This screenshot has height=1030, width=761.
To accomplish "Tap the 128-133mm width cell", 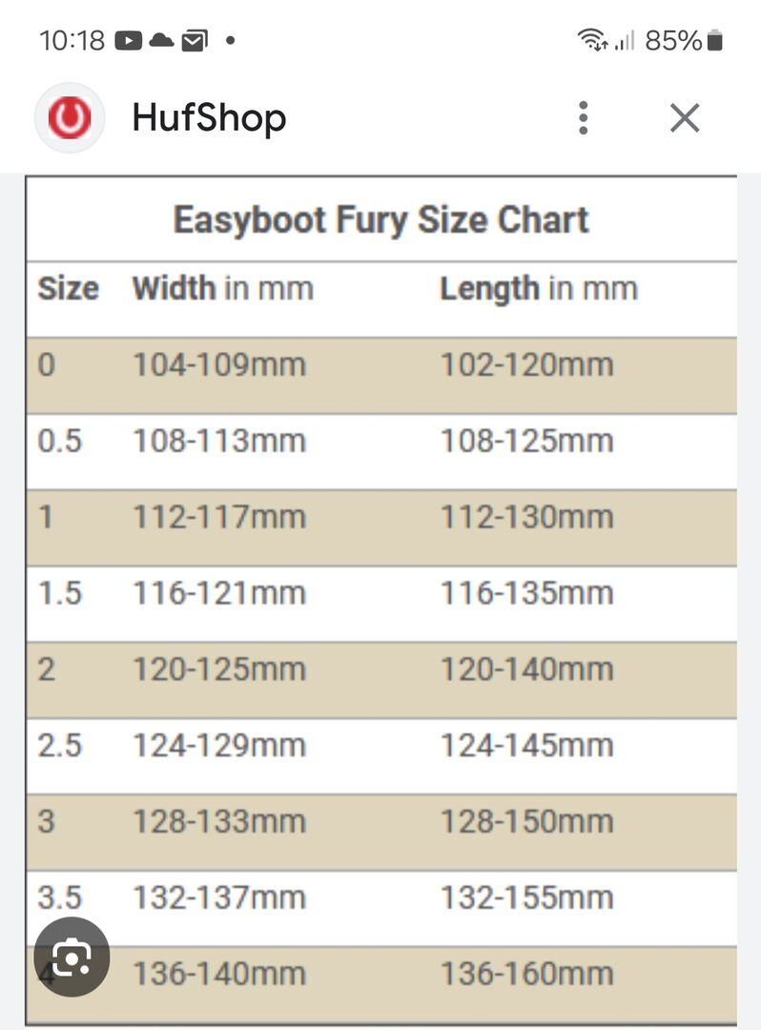I will pyautogui.click(x=218, y=821).
